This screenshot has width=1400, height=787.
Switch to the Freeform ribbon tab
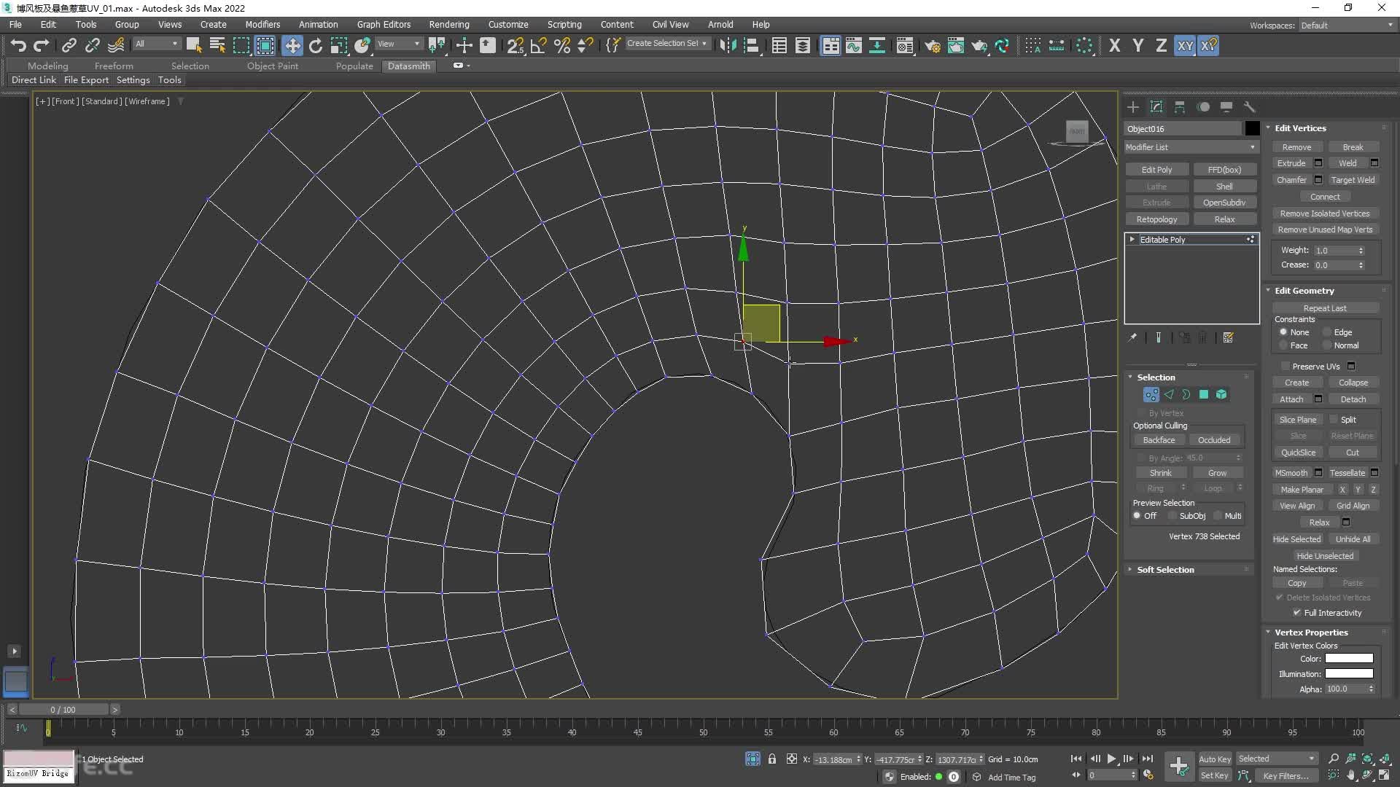click(x=114, y=66)
